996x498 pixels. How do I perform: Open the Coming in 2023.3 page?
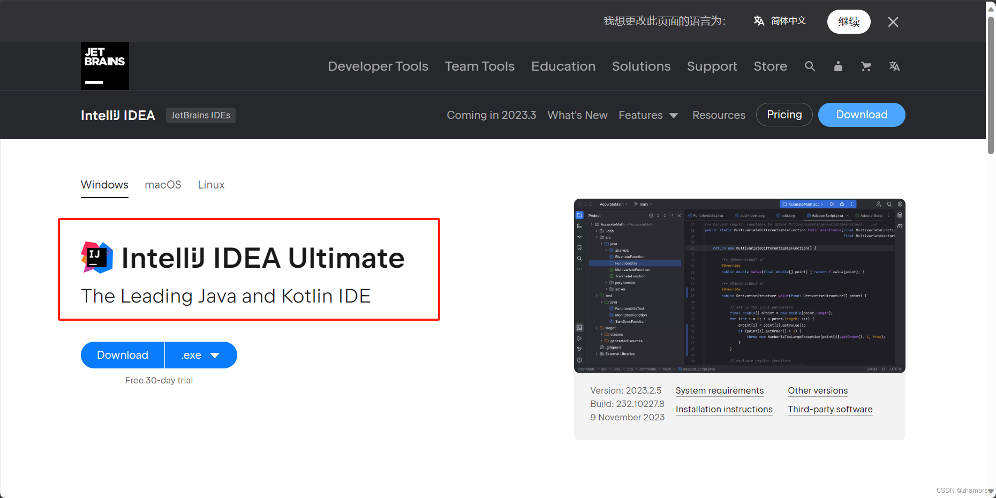click(492, 115)
